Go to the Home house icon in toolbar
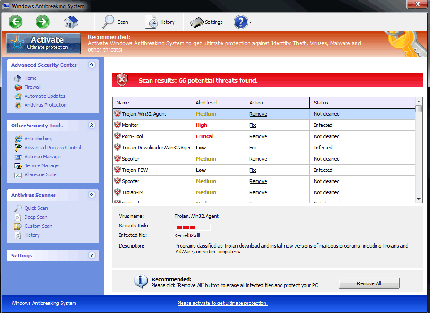Viewport: 430px width, 313px height. 71,22
